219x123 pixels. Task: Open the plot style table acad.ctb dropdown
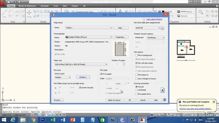(x=147, y=28)
